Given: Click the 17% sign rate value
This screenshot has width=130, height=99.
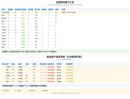Looking at the screenshot, I should (36, 12).
